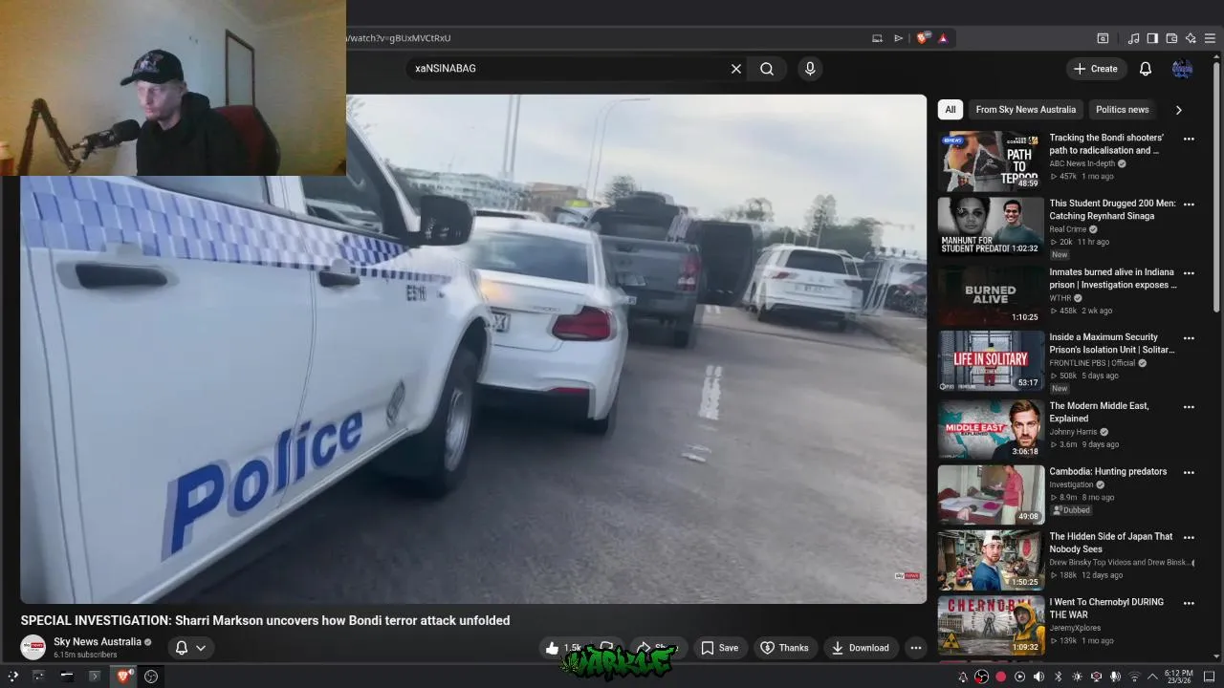Open the account avatar menu
Screen dimensions: 1224x688
1183,69
